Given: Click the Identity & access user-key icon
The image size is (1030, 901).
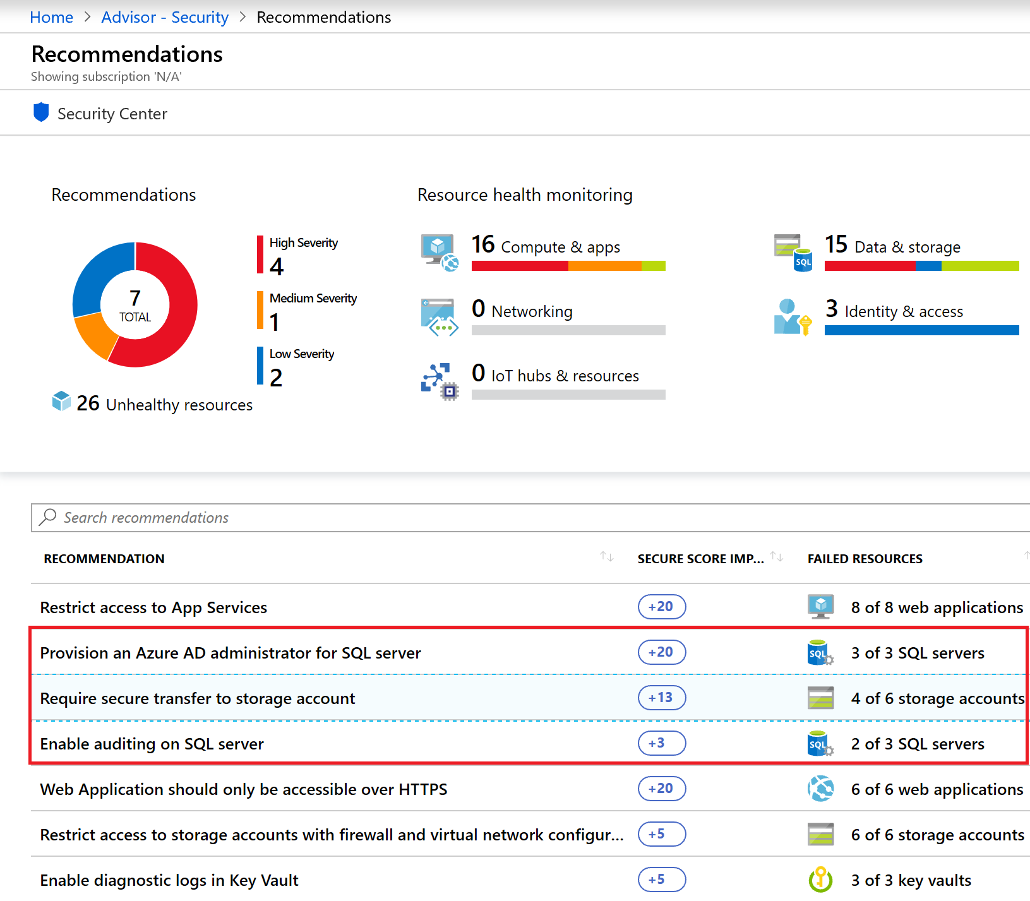Looking at the screenshot, I should (792, 317).
